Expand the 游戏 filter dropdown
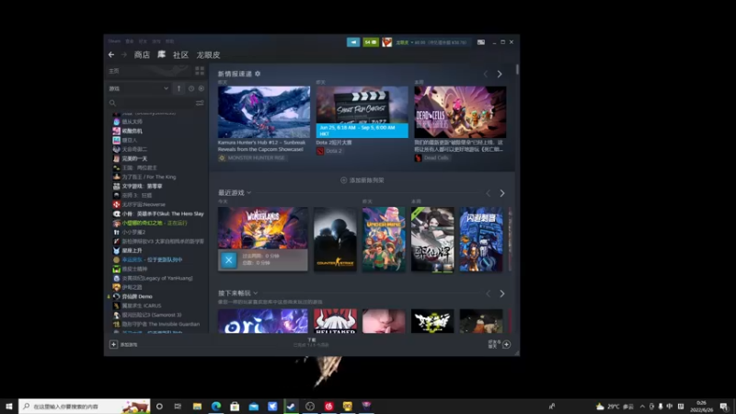736x414 pixels. (139, 88)
